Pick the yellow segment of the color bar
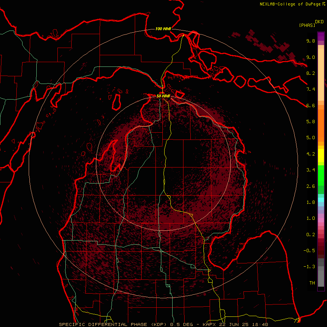This screenshot has width=327, height=327. click(x=321, y=156)
